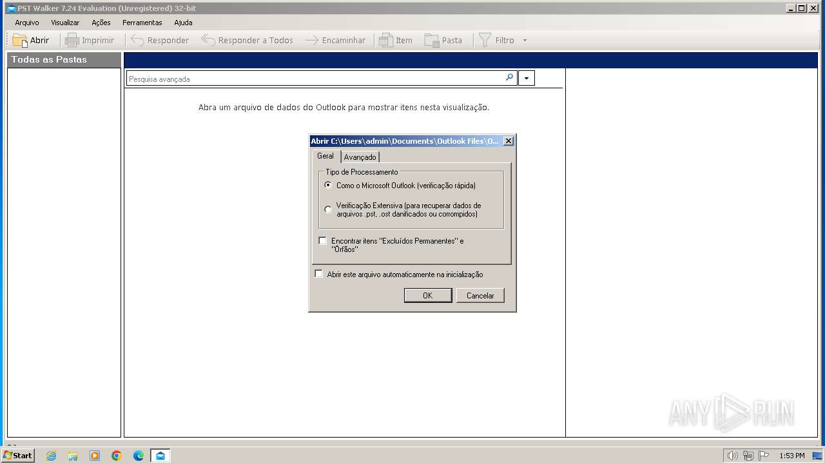
Task: Open the Ações menu
Action: (x=101, y=23)
